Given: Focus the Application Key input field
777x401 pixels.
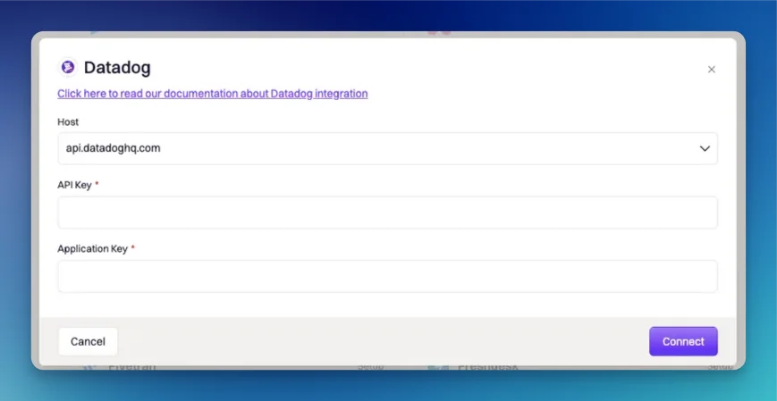Looking at the screenshot, I should coord(387,276).
